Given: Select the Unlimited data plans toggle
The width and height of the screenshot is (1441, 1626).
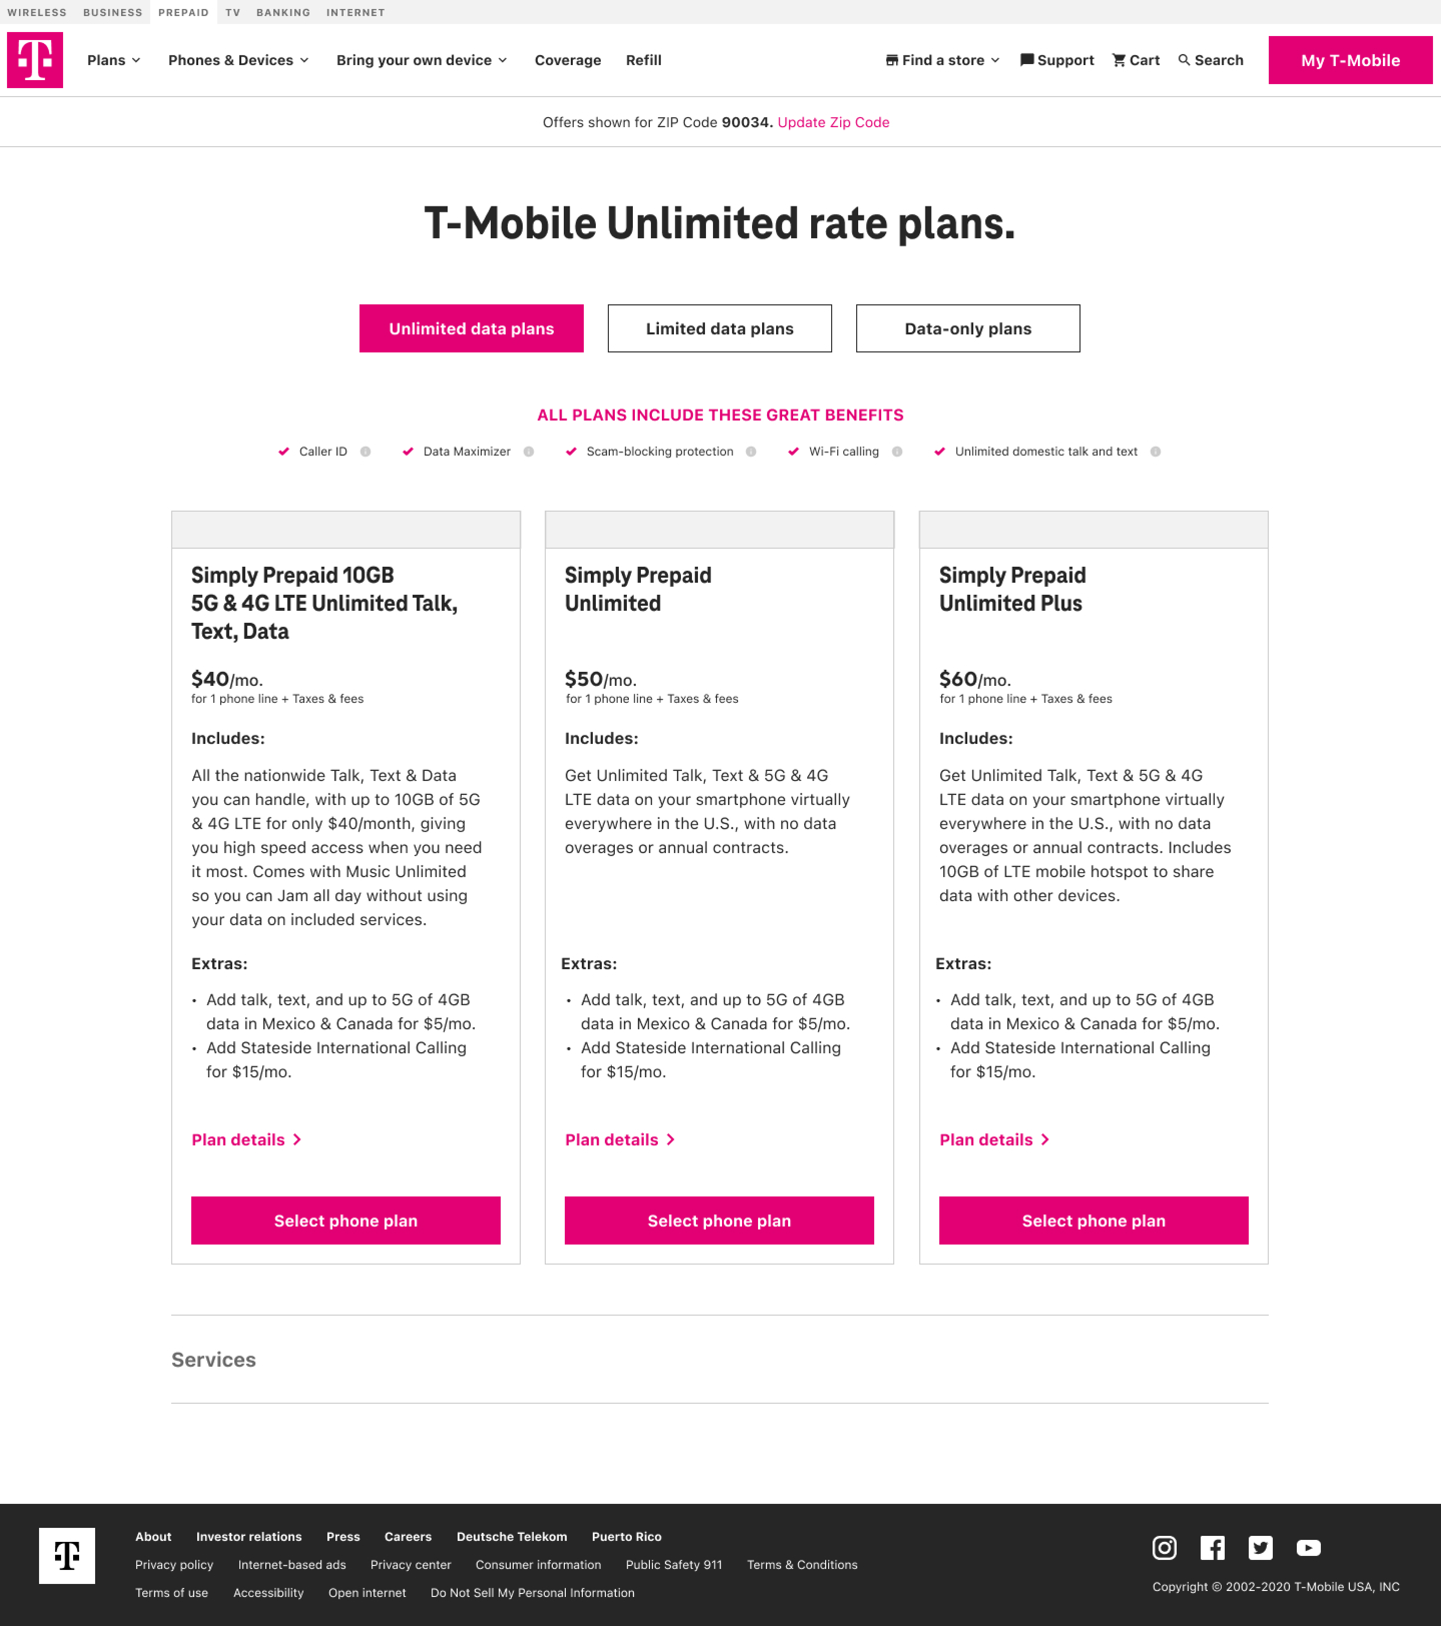Looking at the screenshot, I should coord(471,328).
